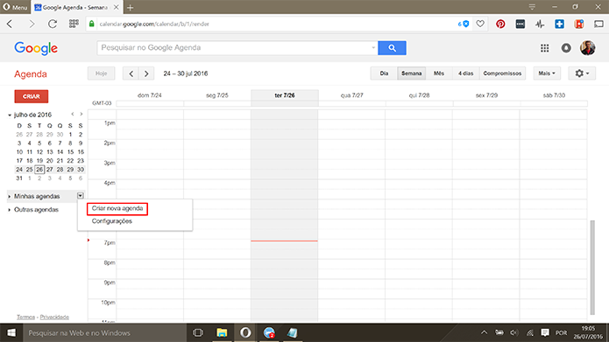The height and width of the screenshot is (342, 609).
Task: Select Configurações menu item
Action: click(x=112, y=221)
